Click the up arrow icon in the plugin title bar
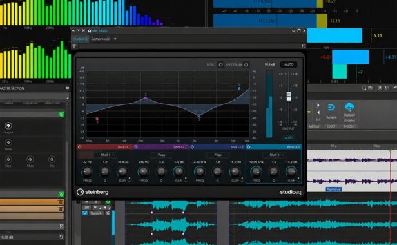397x245 pixels. (73, 31)
